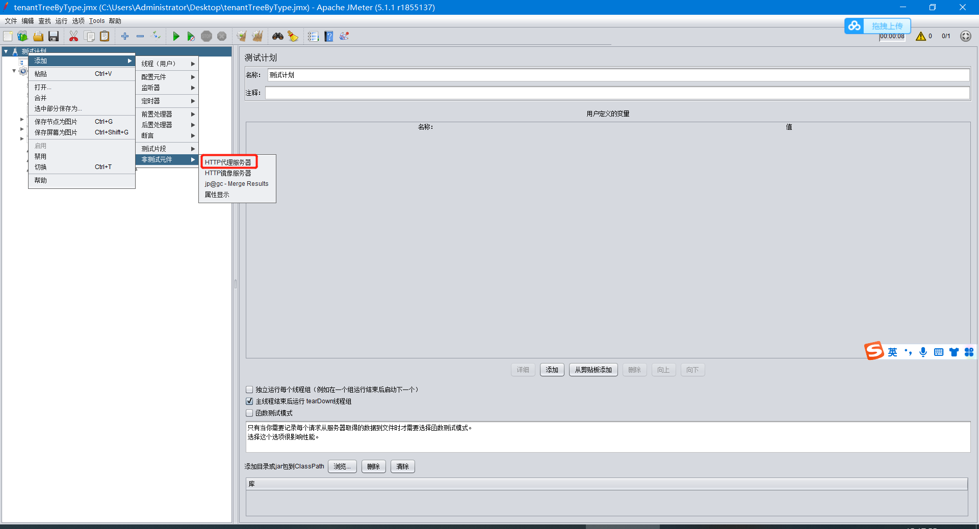Click 从剪贴板添加 button
Viewport: 979px width, 529px height.
pyautogui.click(x=593, y=370)
